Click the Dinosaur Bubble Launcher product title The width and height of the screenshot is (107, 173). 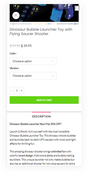point(41,32)
